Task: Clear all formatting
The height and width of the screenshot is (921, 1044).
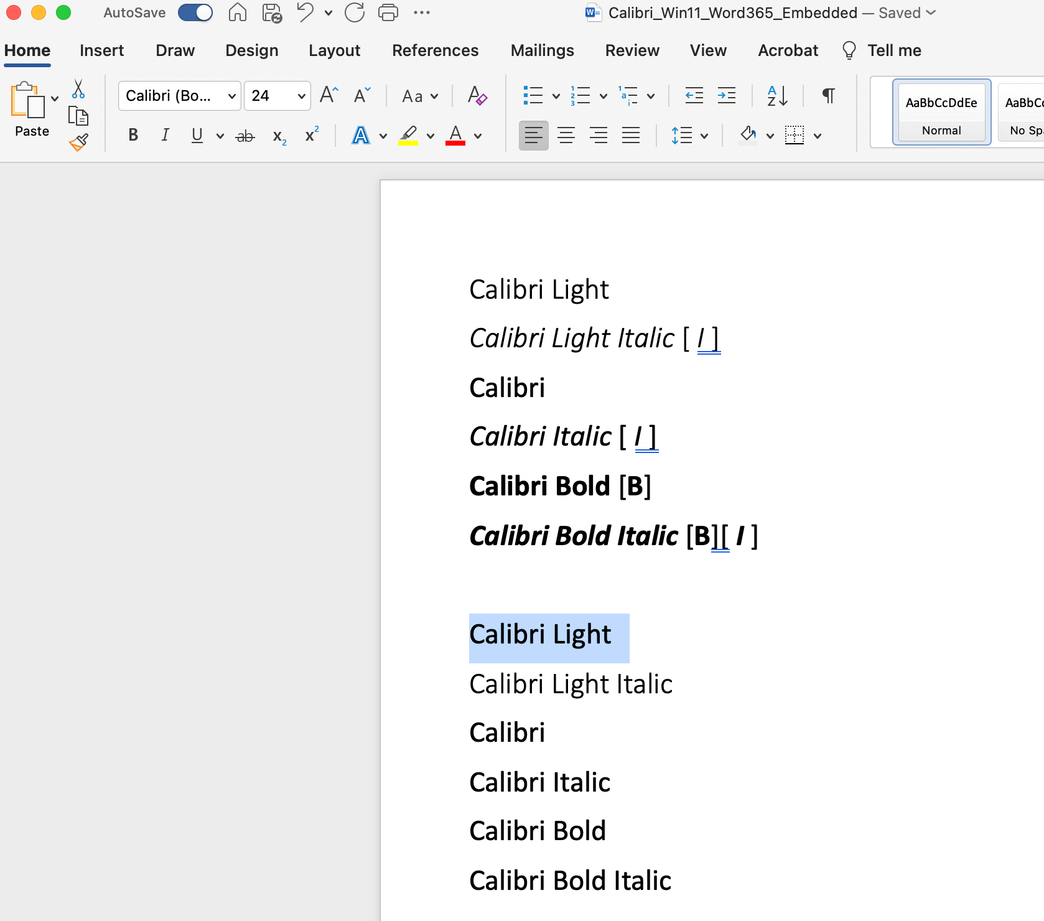Action: (x=477, y=96)
